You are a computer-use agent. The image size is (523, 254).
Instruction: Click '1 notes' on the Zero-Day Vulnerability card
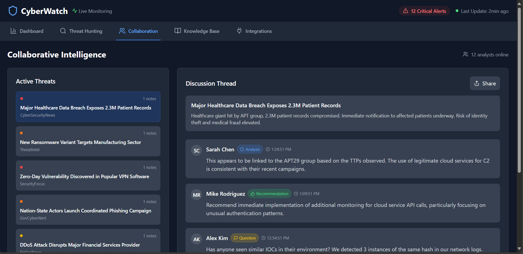[x=150, y=168]
